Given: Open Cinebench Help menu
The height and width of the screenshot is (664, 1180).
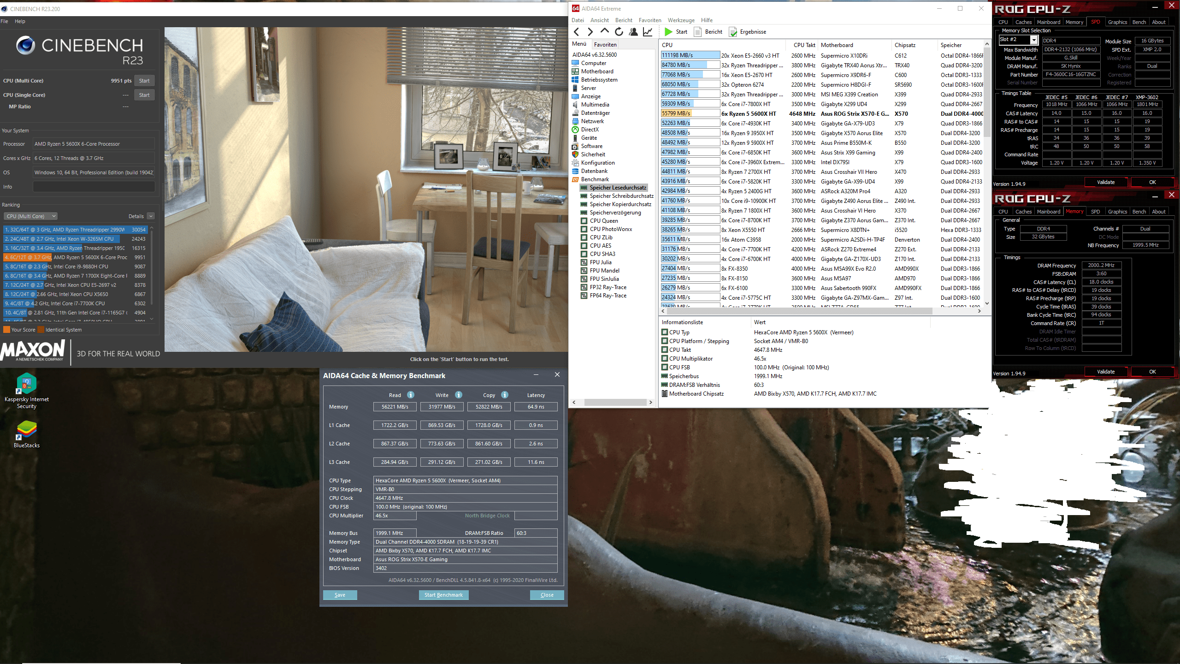Looking at the screenshot, I should coord(20,21).
